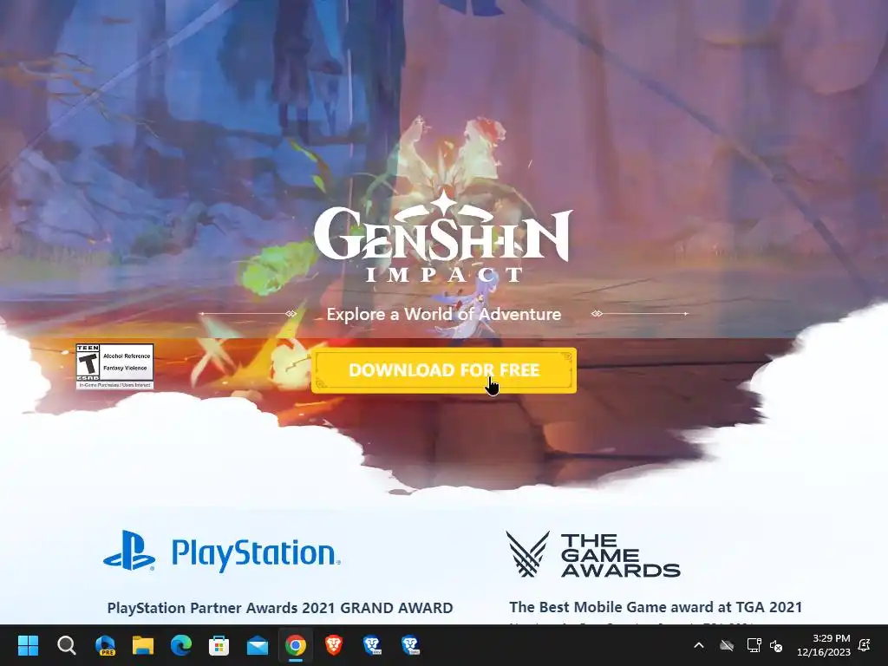This screenshot has width=888, height=666.
Task: Click the PlayStation logo
Action: (x=222, y=552)
